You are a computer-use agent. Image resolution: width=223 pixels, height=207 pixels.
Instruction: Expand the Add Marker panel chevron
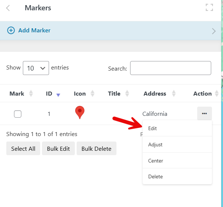click(213, 31)
